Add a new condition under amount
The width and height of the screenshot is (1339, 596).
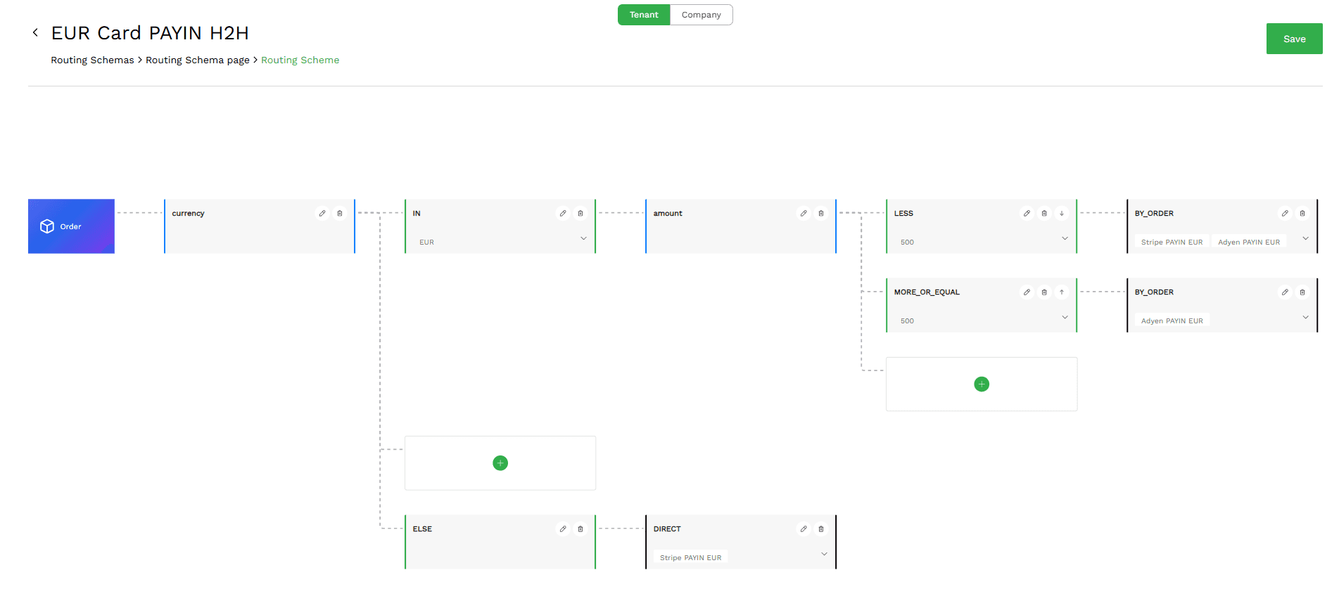click(x=982, y=384)
